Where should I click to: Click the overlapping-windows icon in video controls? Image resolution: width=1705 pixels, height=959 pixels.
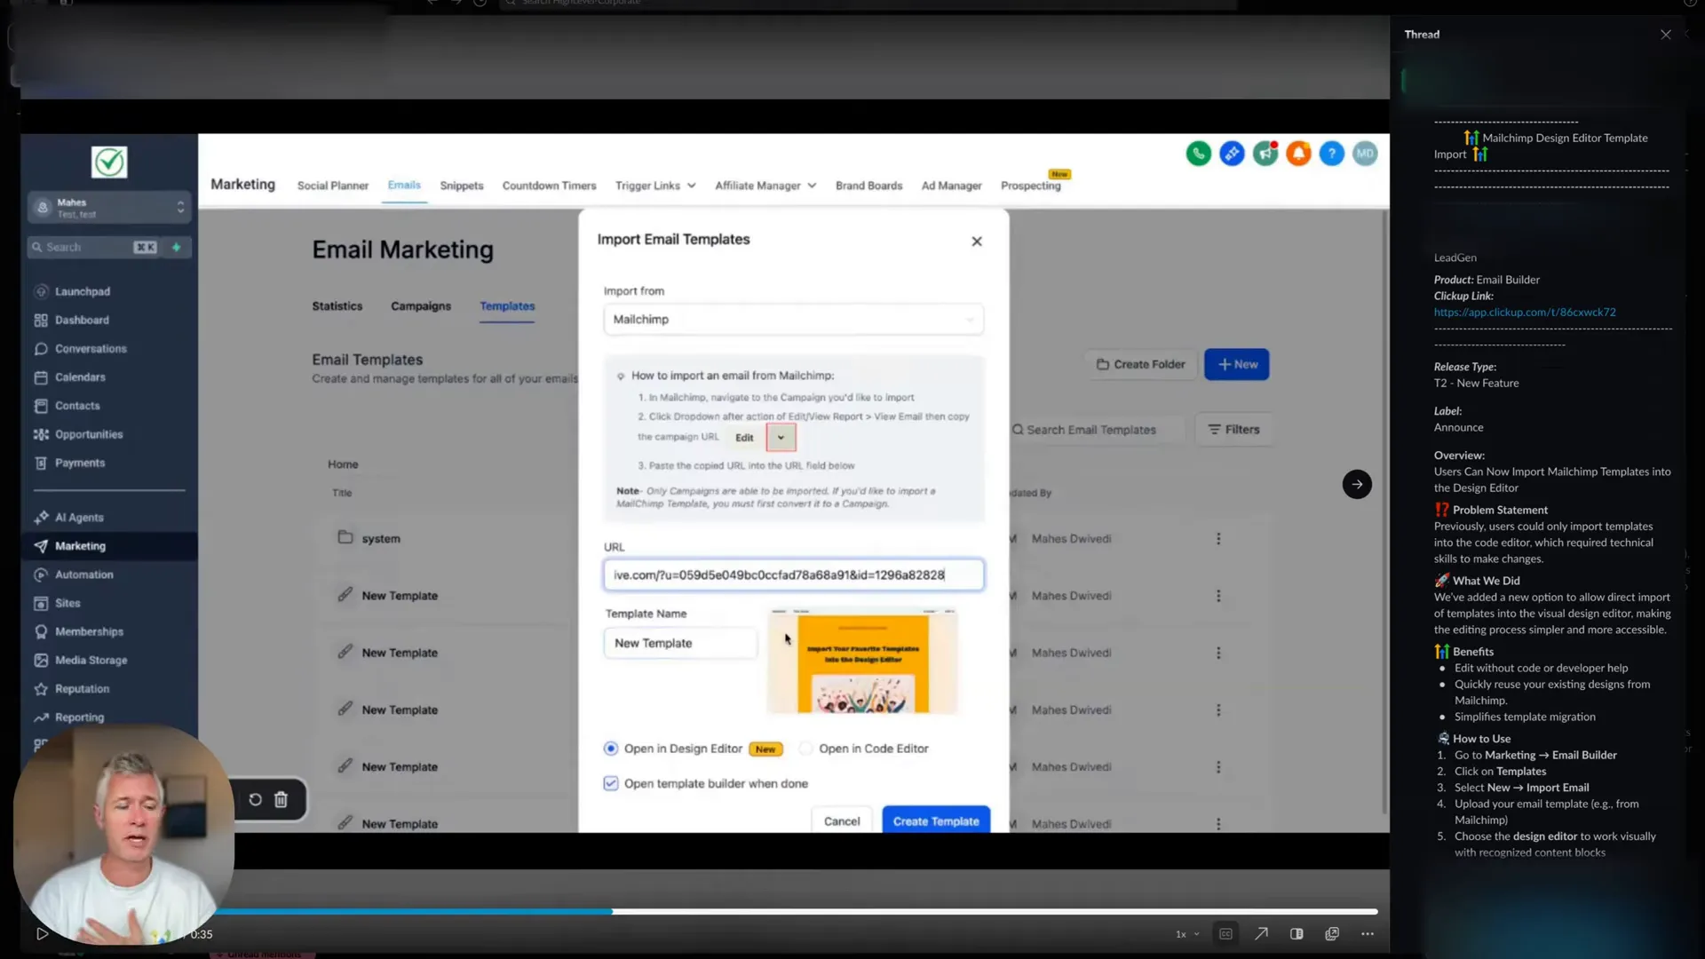point(1332,934)
